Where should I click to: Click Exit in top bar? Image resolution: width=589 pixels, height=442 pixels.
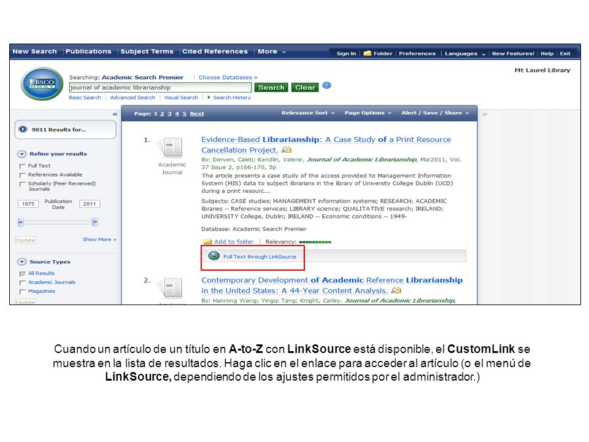point(565,53)
